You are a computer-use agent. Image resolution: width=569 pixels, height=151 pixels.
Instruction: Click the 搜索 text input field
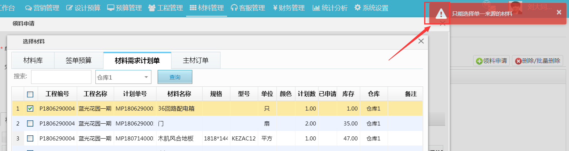(x=61, y=77)
